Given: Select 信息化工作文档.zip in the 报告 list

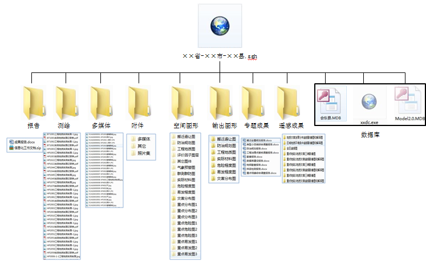Looking at the screenshot, I should click(27, 147).
